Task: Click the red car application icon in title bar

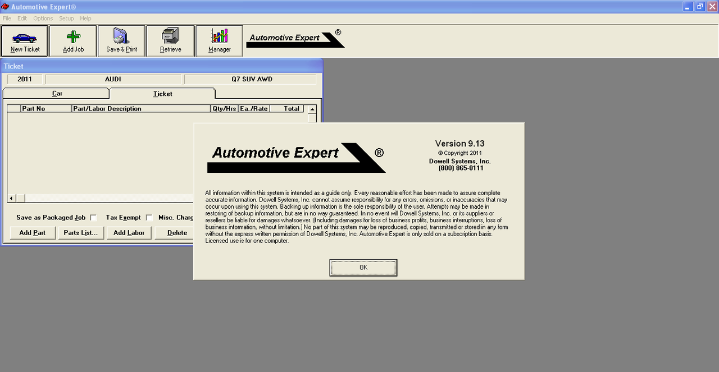Action: click(5, 7)
